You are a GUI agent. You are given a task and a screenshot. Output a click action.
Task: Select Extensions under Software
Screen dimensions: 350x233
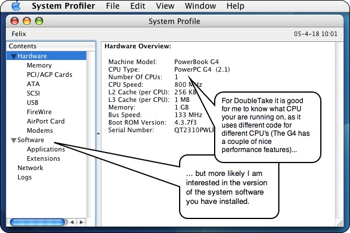43,158
